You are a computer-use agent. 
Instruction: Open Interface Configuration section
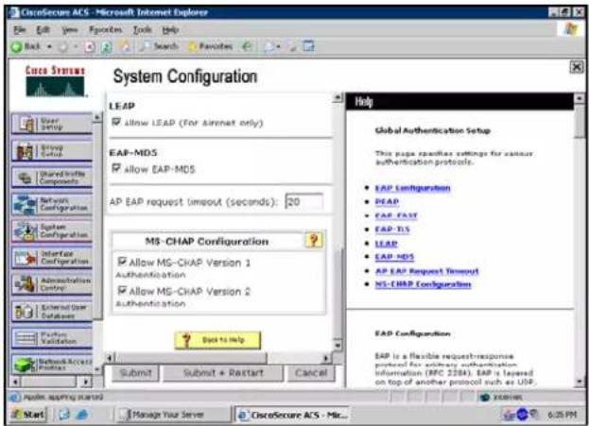pos(52,258)
